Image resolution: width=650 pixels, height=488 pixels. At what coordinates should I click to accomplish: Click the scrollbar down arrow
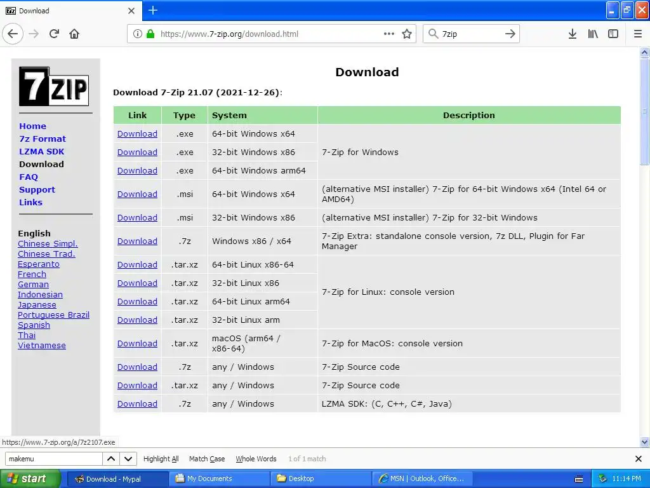pyautogui.click(x=644, y=442)
